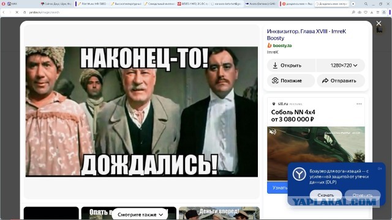
Task: Click the browser back arrow
Action: pyautogui.click(x=4, y=12)
